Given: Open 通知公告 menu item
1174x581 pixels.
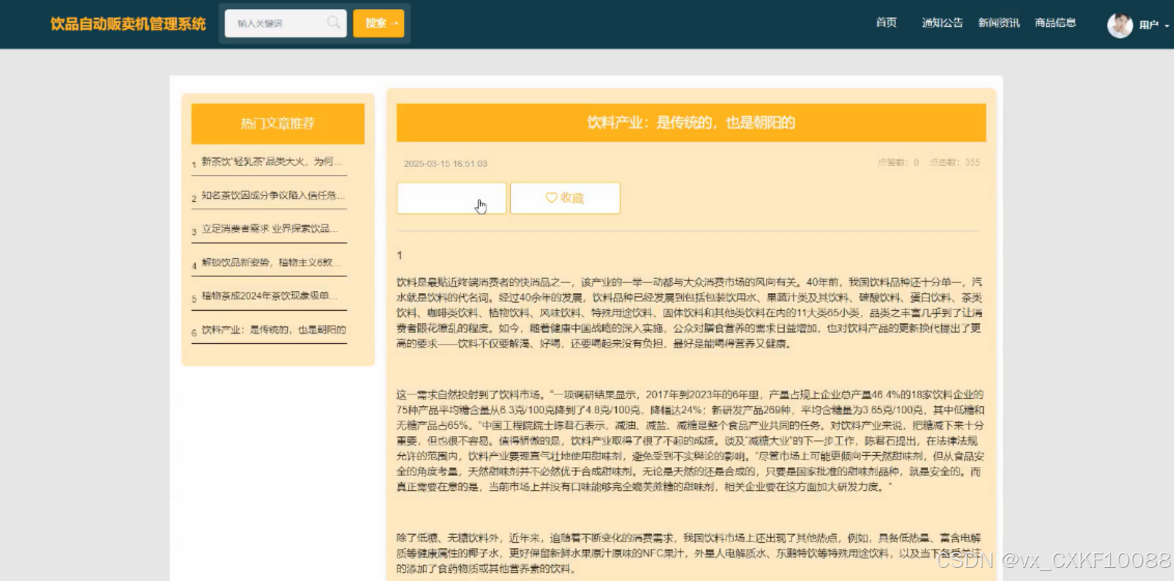Looking at the screenshot, I should (942, 23).
